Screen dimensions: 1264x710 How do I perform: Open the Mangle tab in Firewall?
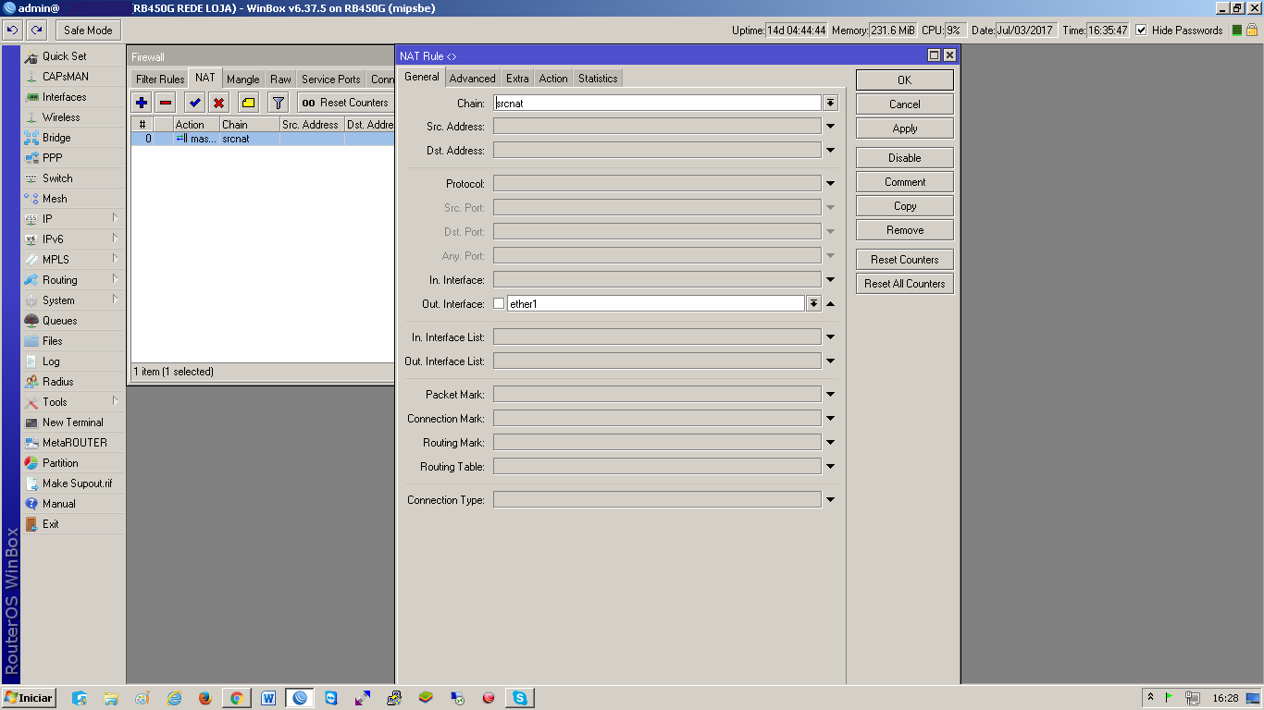click(x=242, y=80)
